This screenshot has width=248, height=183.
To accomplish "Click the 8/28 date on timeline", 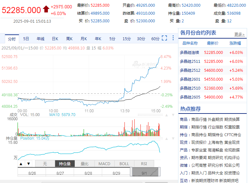I will coord(88,173).
